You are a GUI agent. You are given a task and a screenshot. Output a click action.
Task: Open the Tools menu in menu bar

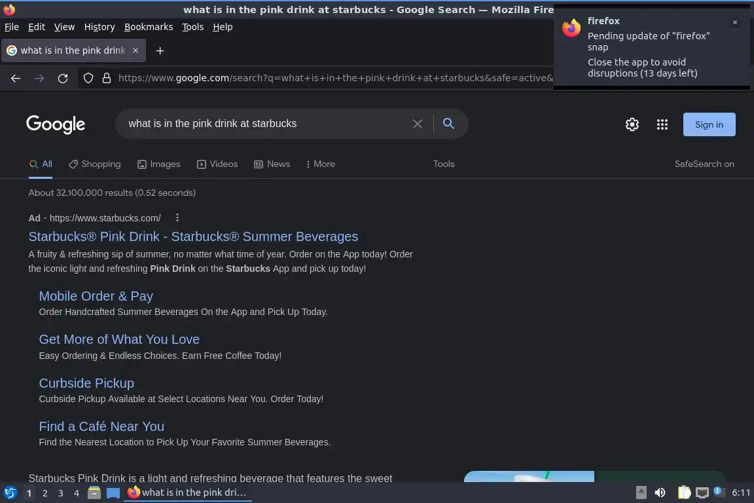[x=193, y=27]
